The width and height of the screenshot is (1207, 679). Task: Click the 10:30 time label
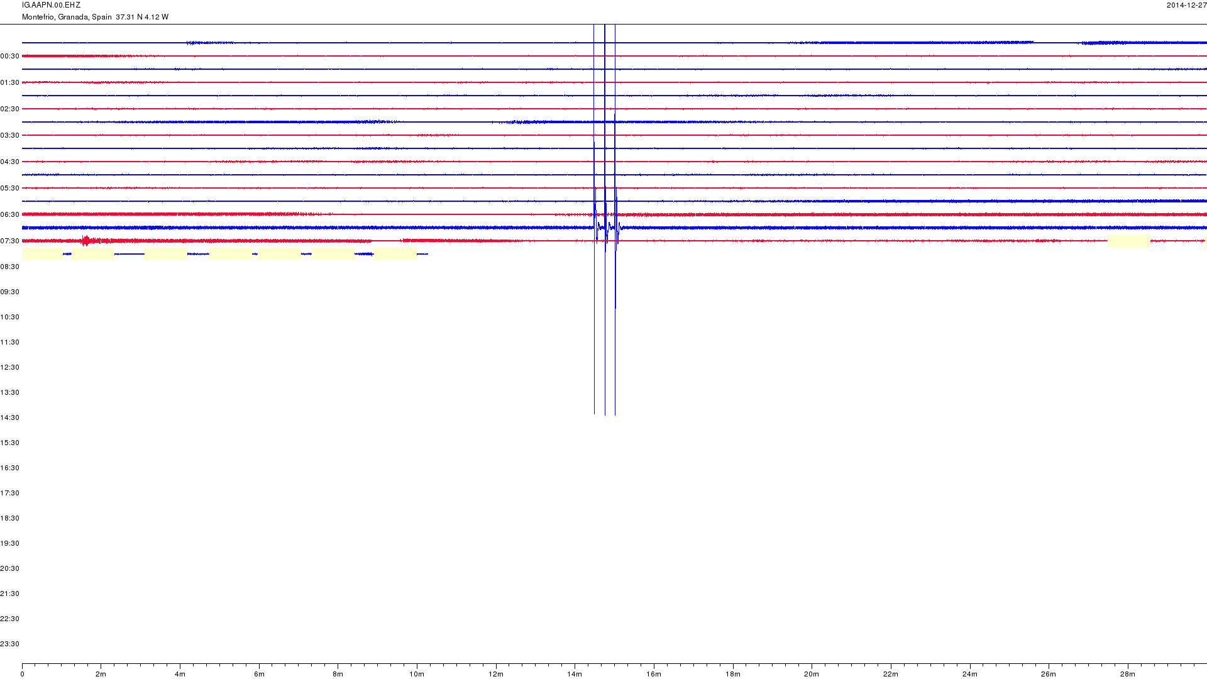(x=9, y=317)
